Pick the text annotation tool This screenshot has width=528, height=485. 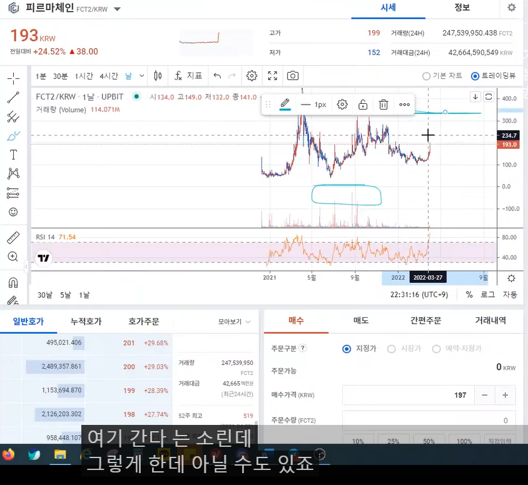[x=13, y=155]
